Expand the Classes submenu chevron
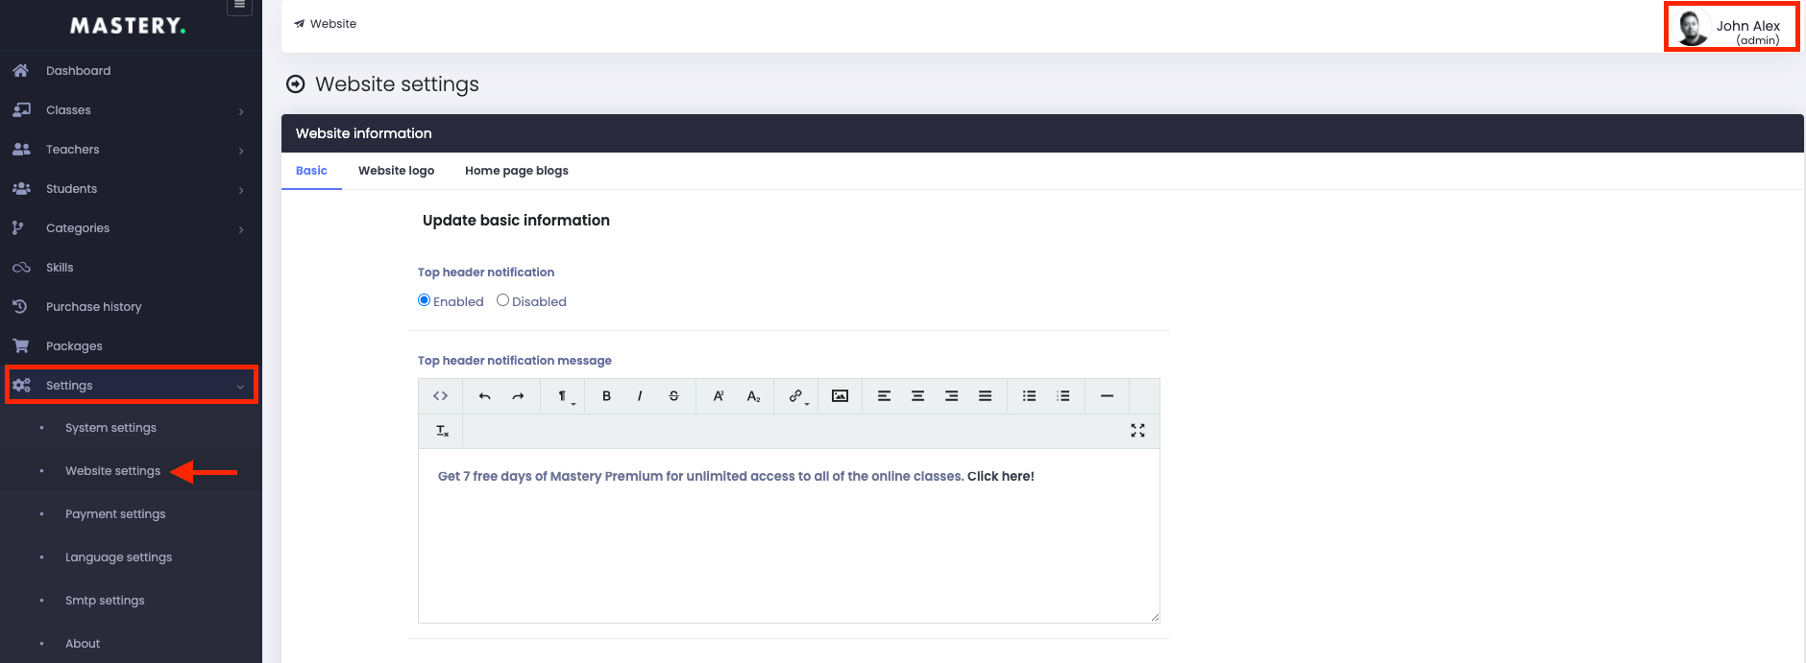1806x663 pixels. 241,111
